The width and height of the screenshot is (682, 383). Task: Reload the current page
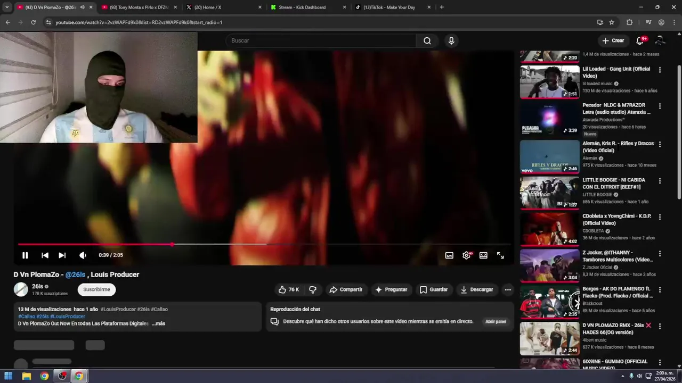(x=33, y=22)
